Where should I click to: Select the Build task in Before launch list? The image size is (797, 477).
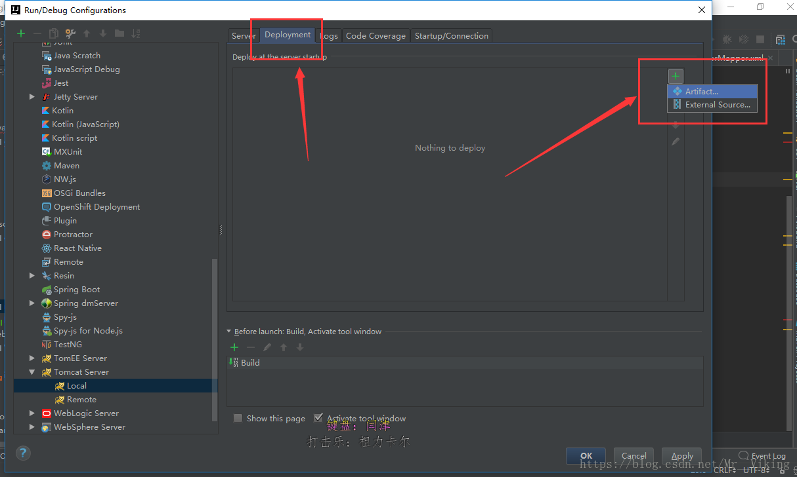465,362
